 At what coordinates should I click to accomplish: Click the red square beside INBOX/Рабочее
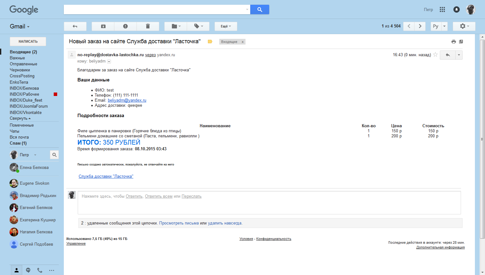[x=55, y=94]
